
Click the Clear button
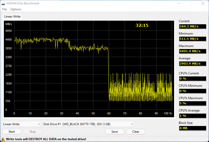(x=136, y=132)
